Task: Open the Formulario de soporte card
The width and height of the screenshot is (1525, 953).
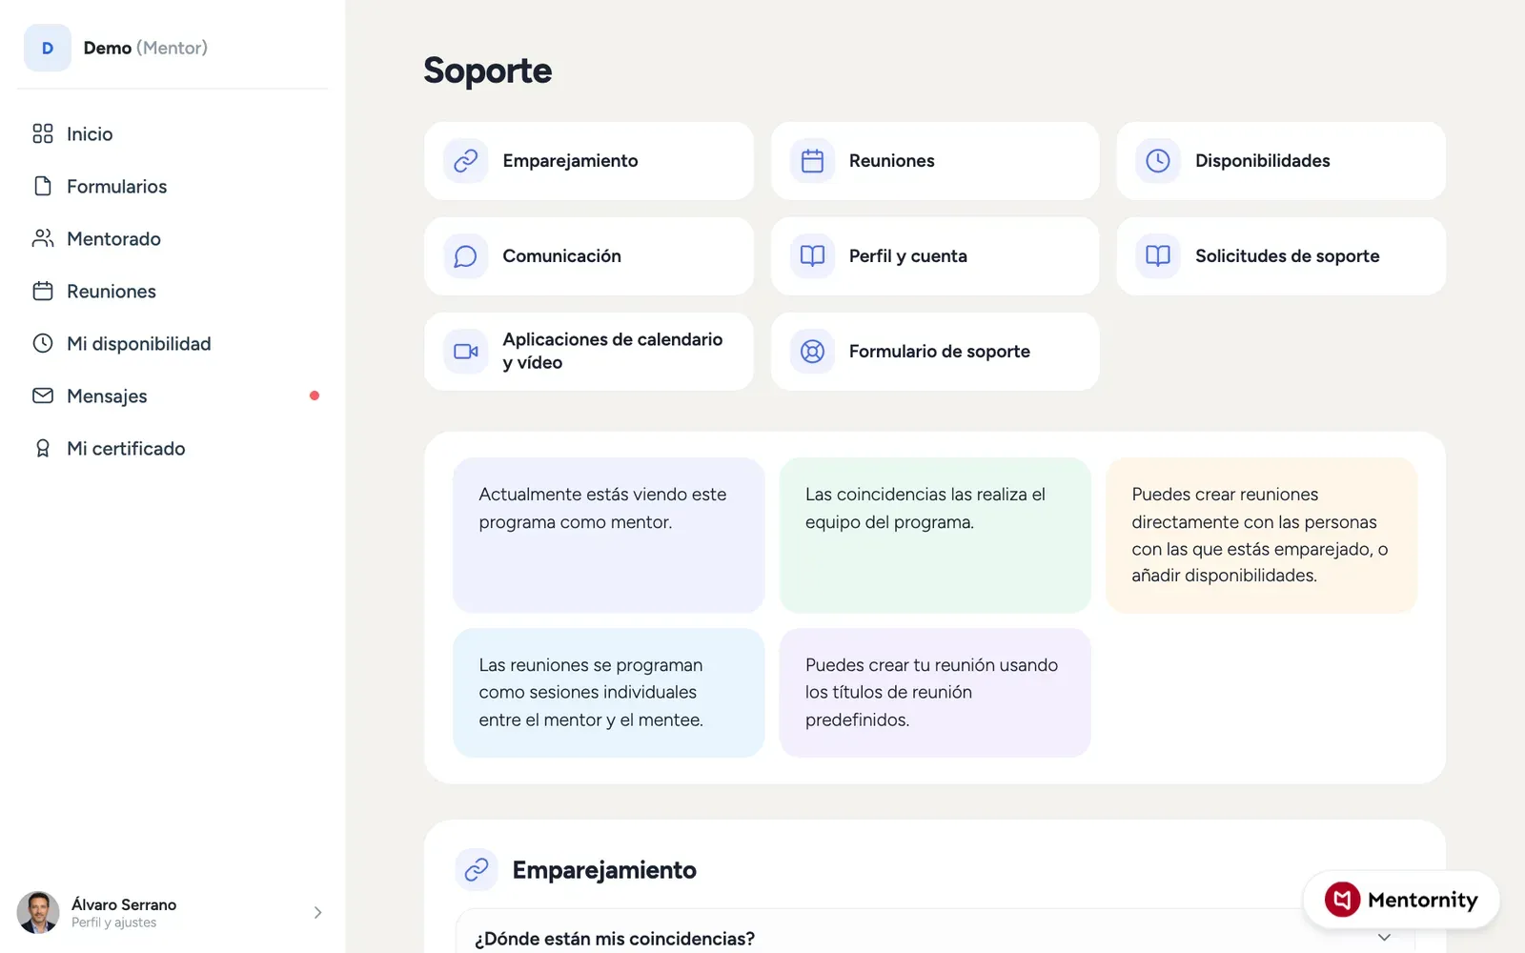Action: pos(935,352)
